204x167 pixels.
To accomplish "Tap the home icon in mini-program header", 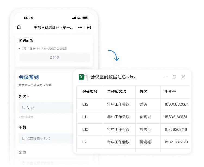I will [19, 27].
